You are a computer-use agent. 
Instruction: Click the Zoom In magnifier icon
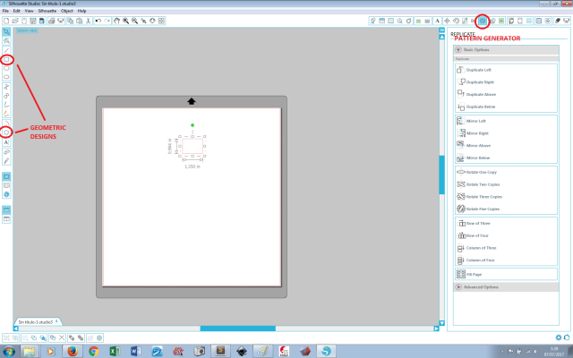(125, 21)
